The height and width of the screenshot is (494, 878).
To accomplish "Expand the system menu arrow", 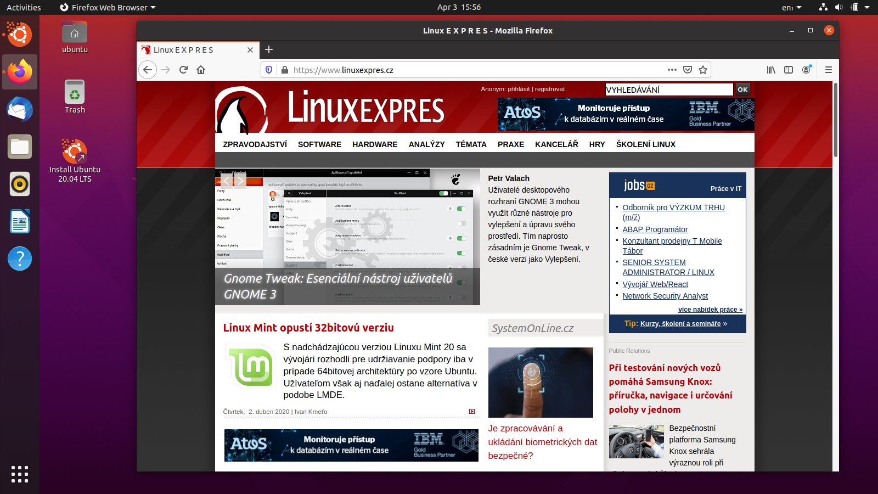I will click(867, 7).
